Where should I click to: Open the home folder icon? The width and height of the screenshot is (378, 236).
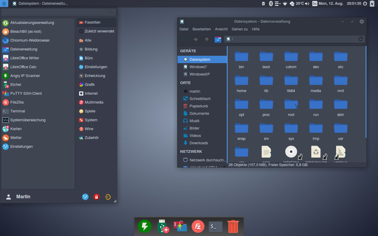(x=241, y=80)
